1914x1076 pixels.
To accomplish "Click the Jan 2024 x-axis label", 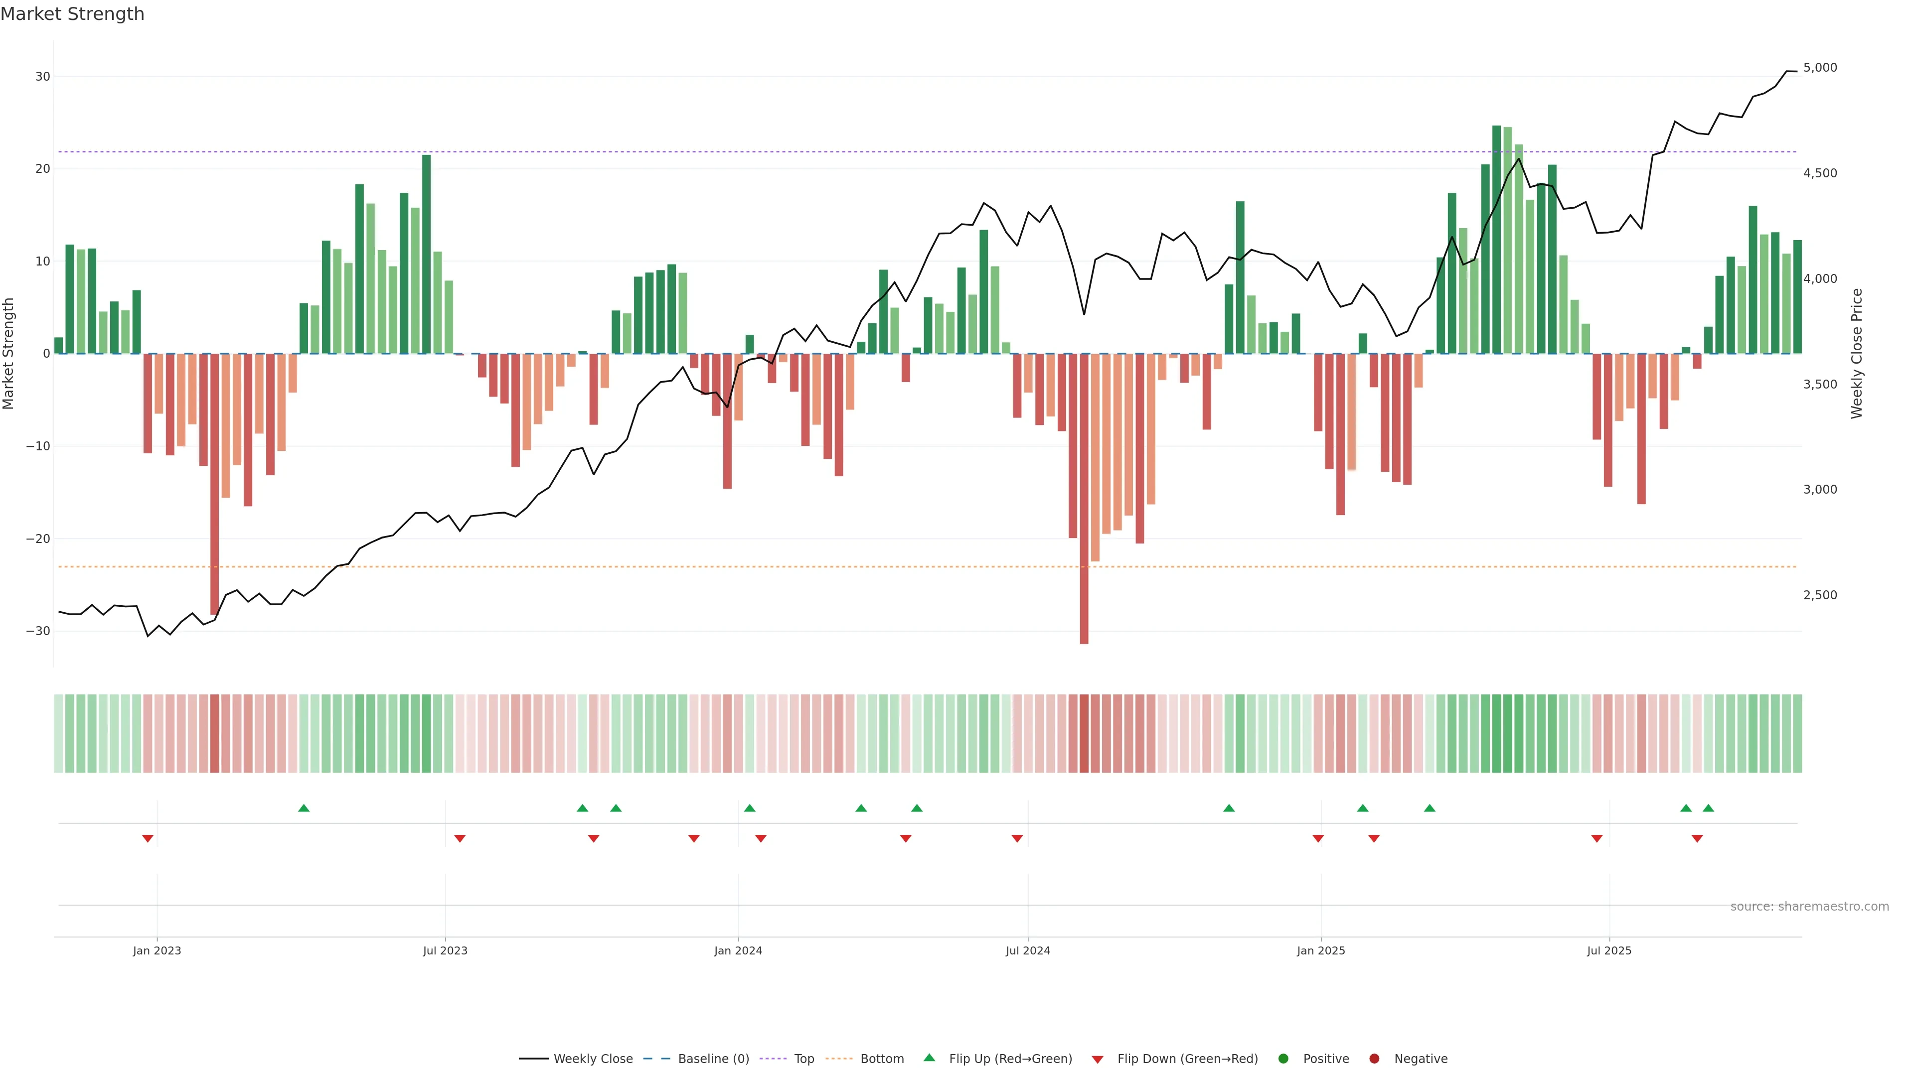I will [738, 950].
